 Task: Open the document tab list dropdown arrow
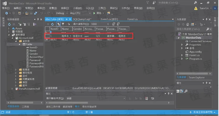click(173, 19)
